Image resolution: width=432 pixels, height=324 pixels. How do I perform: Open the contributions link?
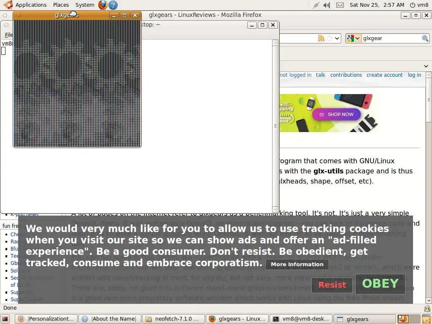(x=346, y=75)
